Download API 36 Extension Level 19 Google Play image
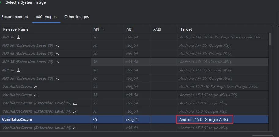Image resolution: width=279 pixels, height=137 pixels. (x=57, y=45)
